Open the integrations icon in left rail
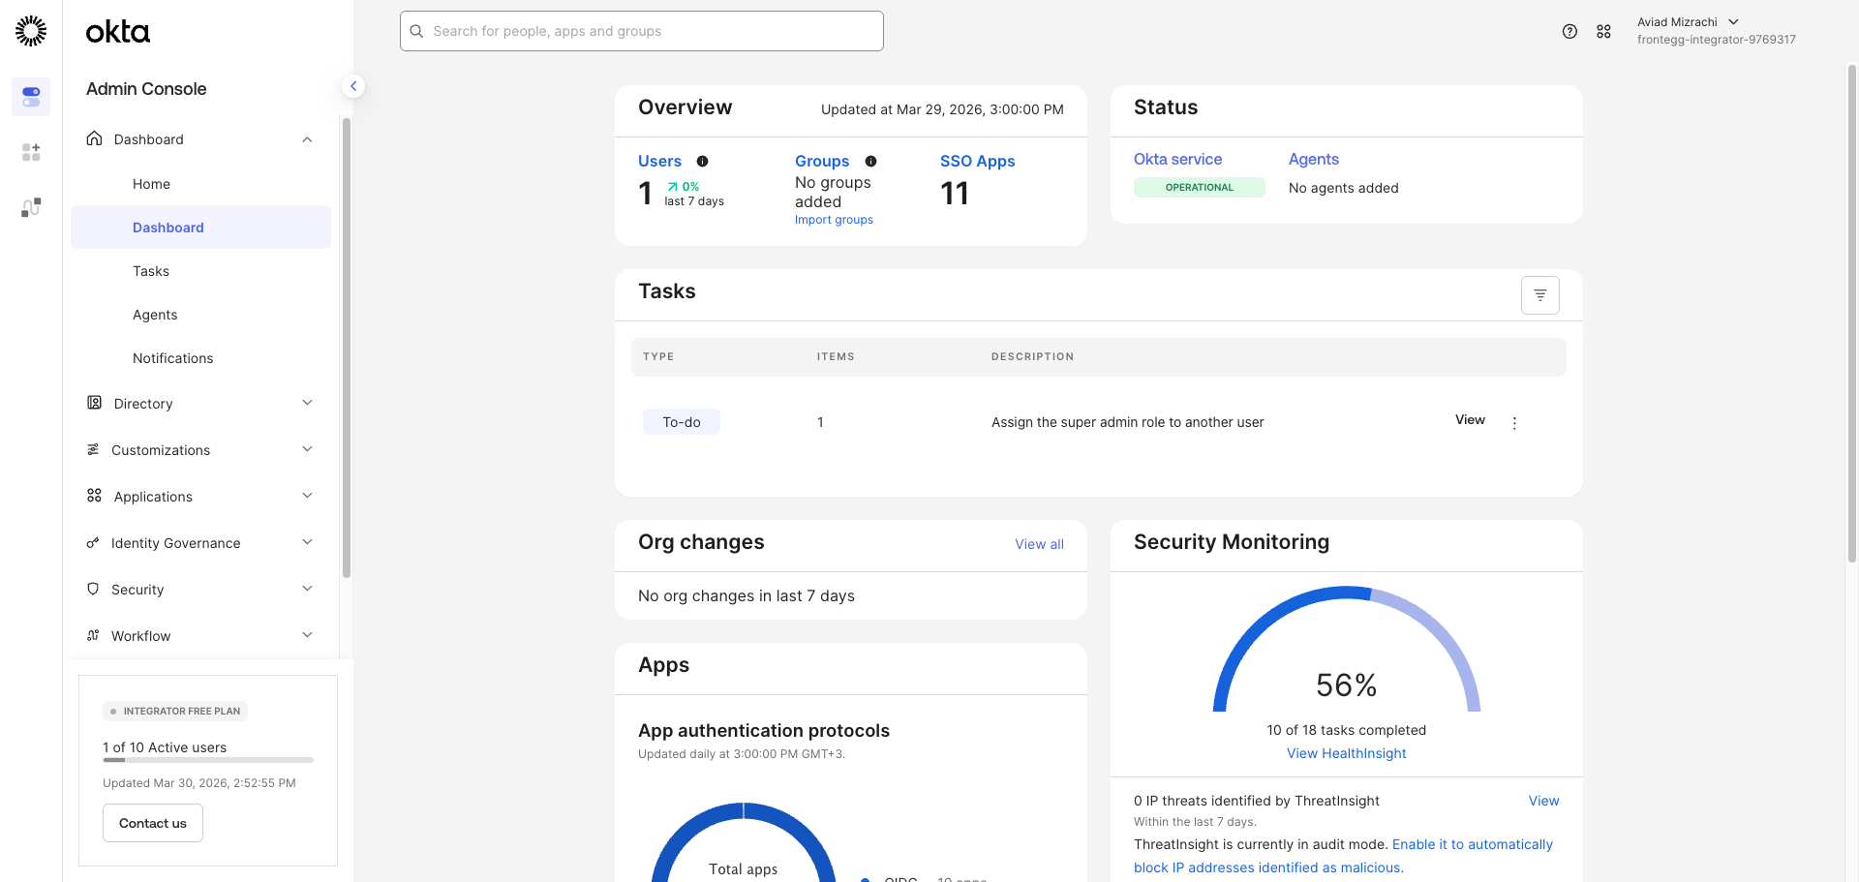Viewport: 1859px width, 882px height. pyautogui.click(x=31, y=207)
